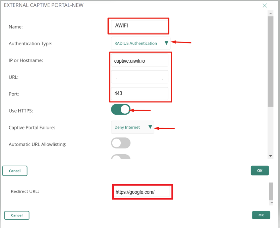This screenshot has height=228, width=280.
Task: Enable Automatic URL Allowlisting toggle
Action: click(x=121, y=143)
